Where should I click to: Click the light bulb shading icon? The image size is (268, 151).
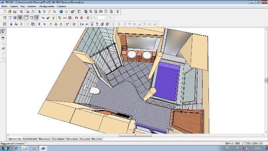coord(53,18)
